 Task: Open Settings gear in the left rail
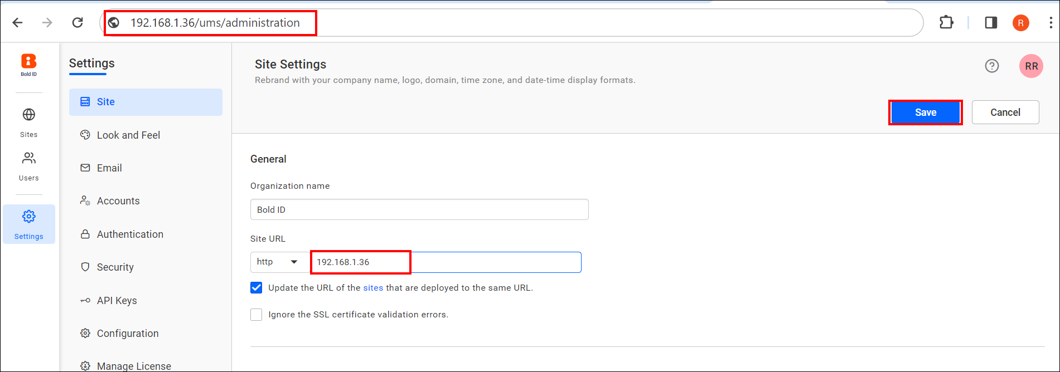[29, 224]
